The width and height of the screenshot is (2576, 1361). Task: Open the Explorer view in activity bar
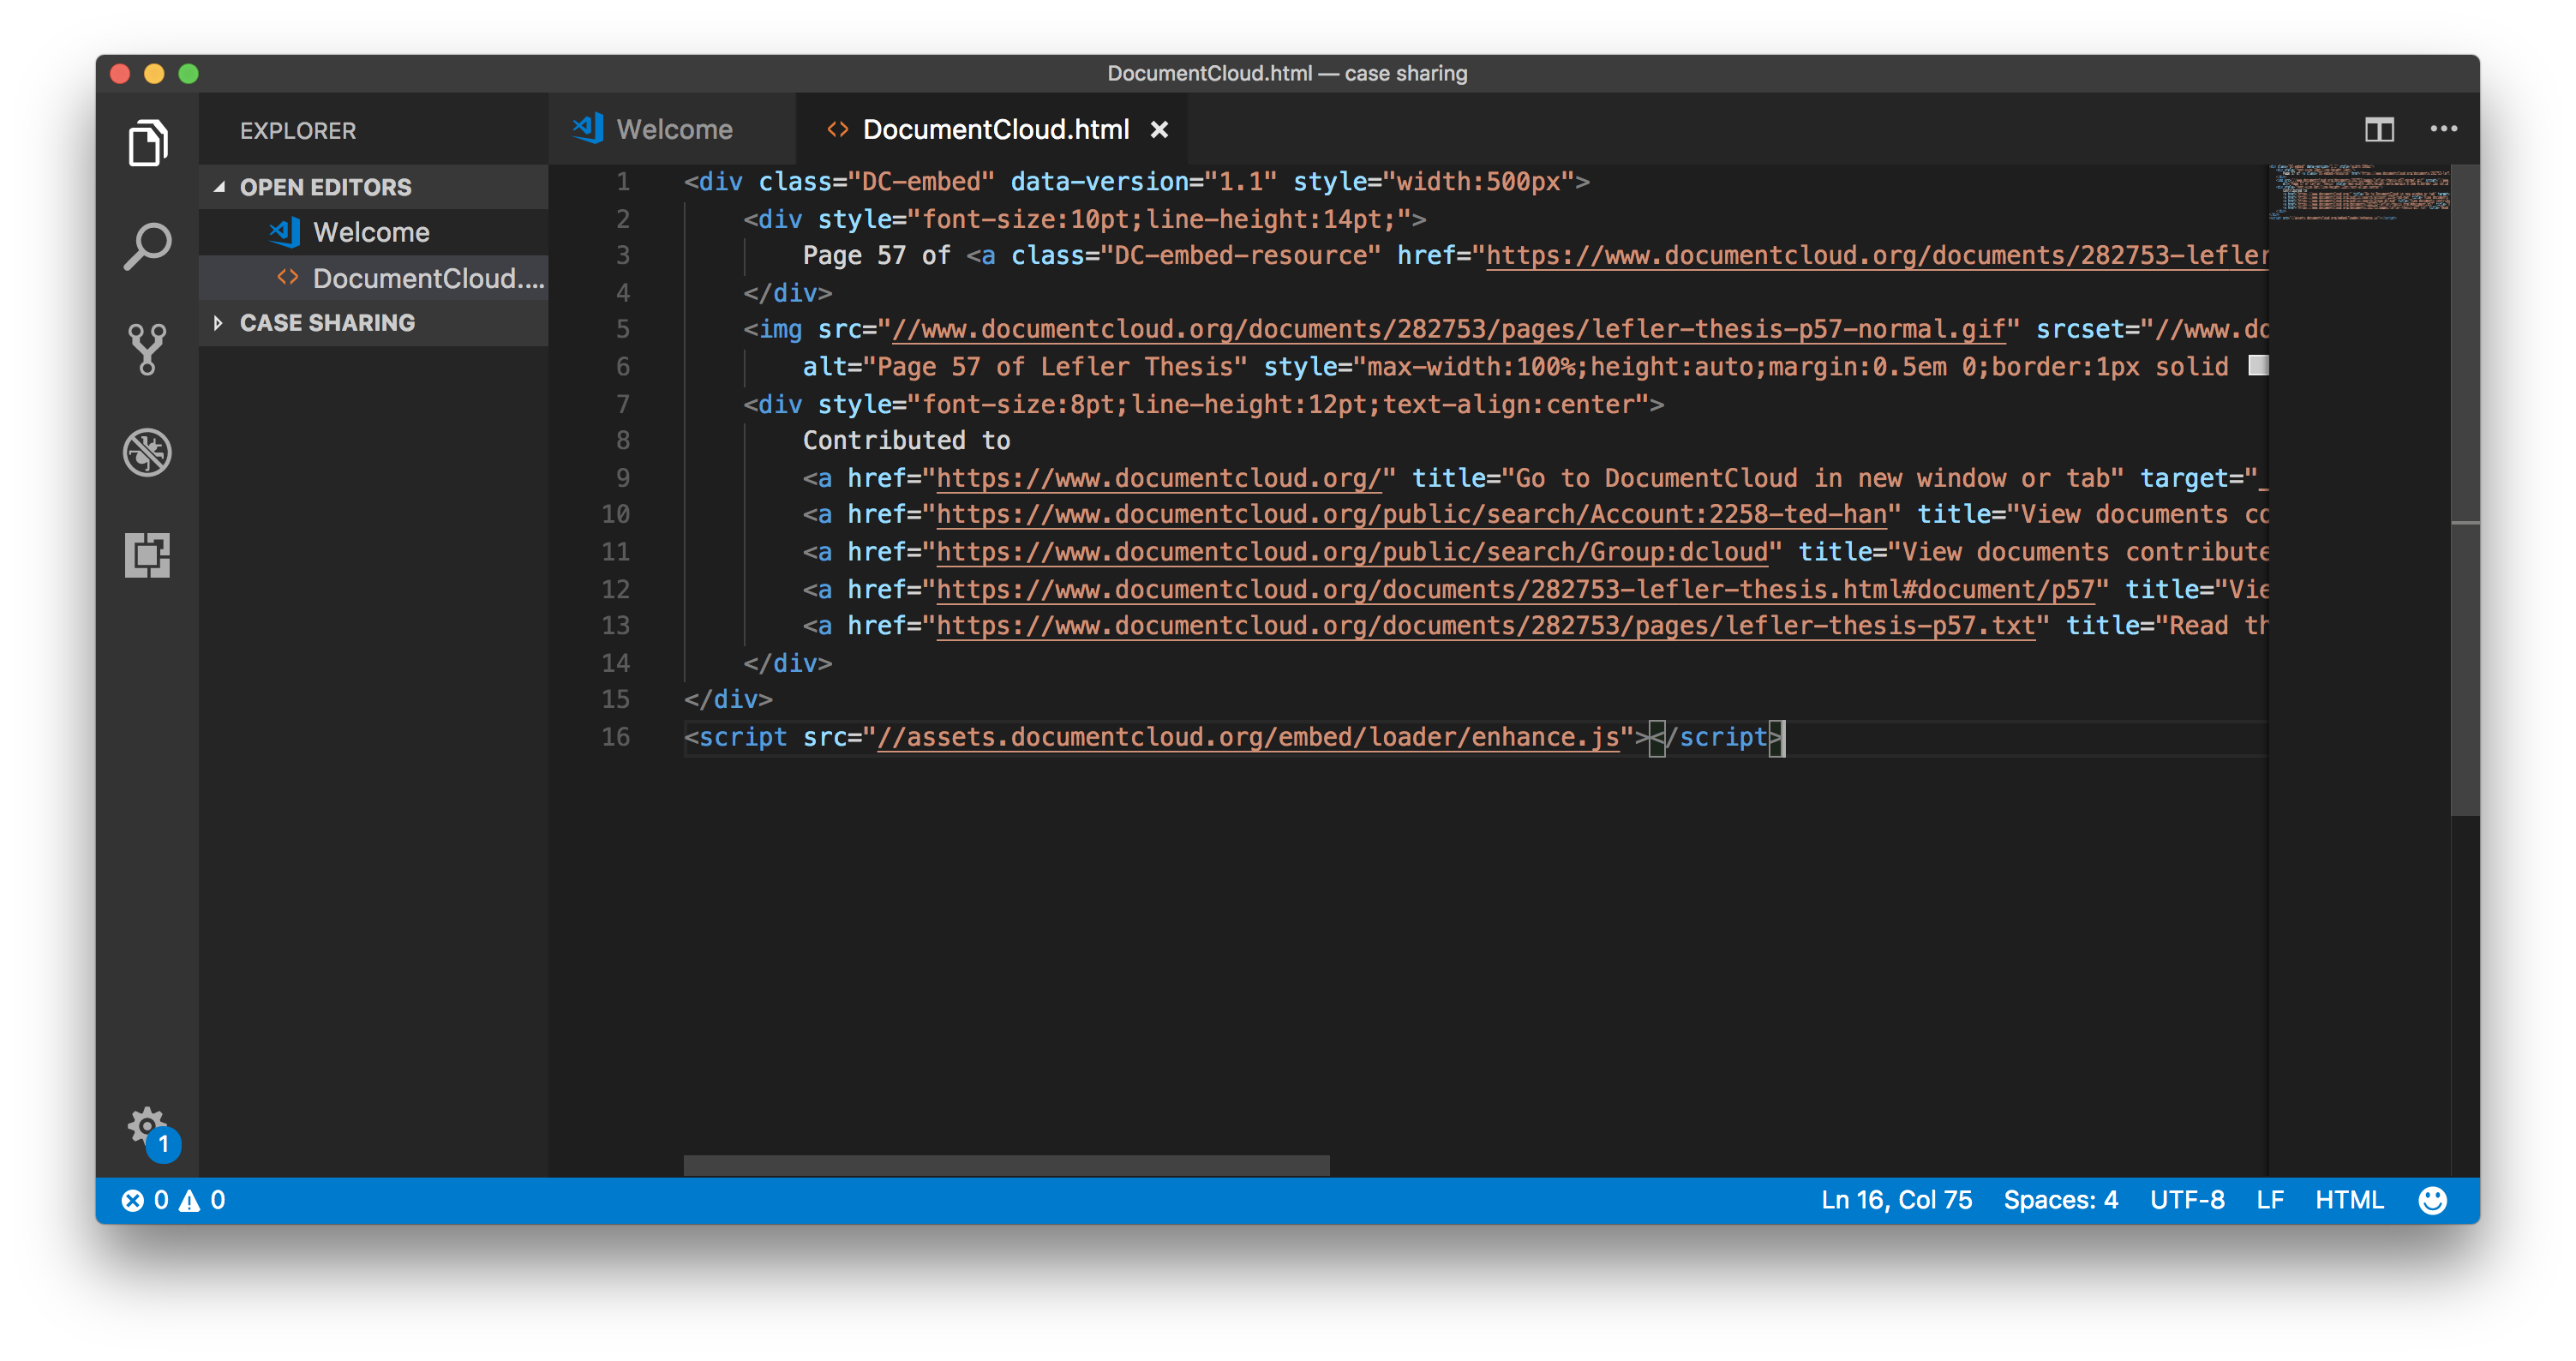pos(147,143)
